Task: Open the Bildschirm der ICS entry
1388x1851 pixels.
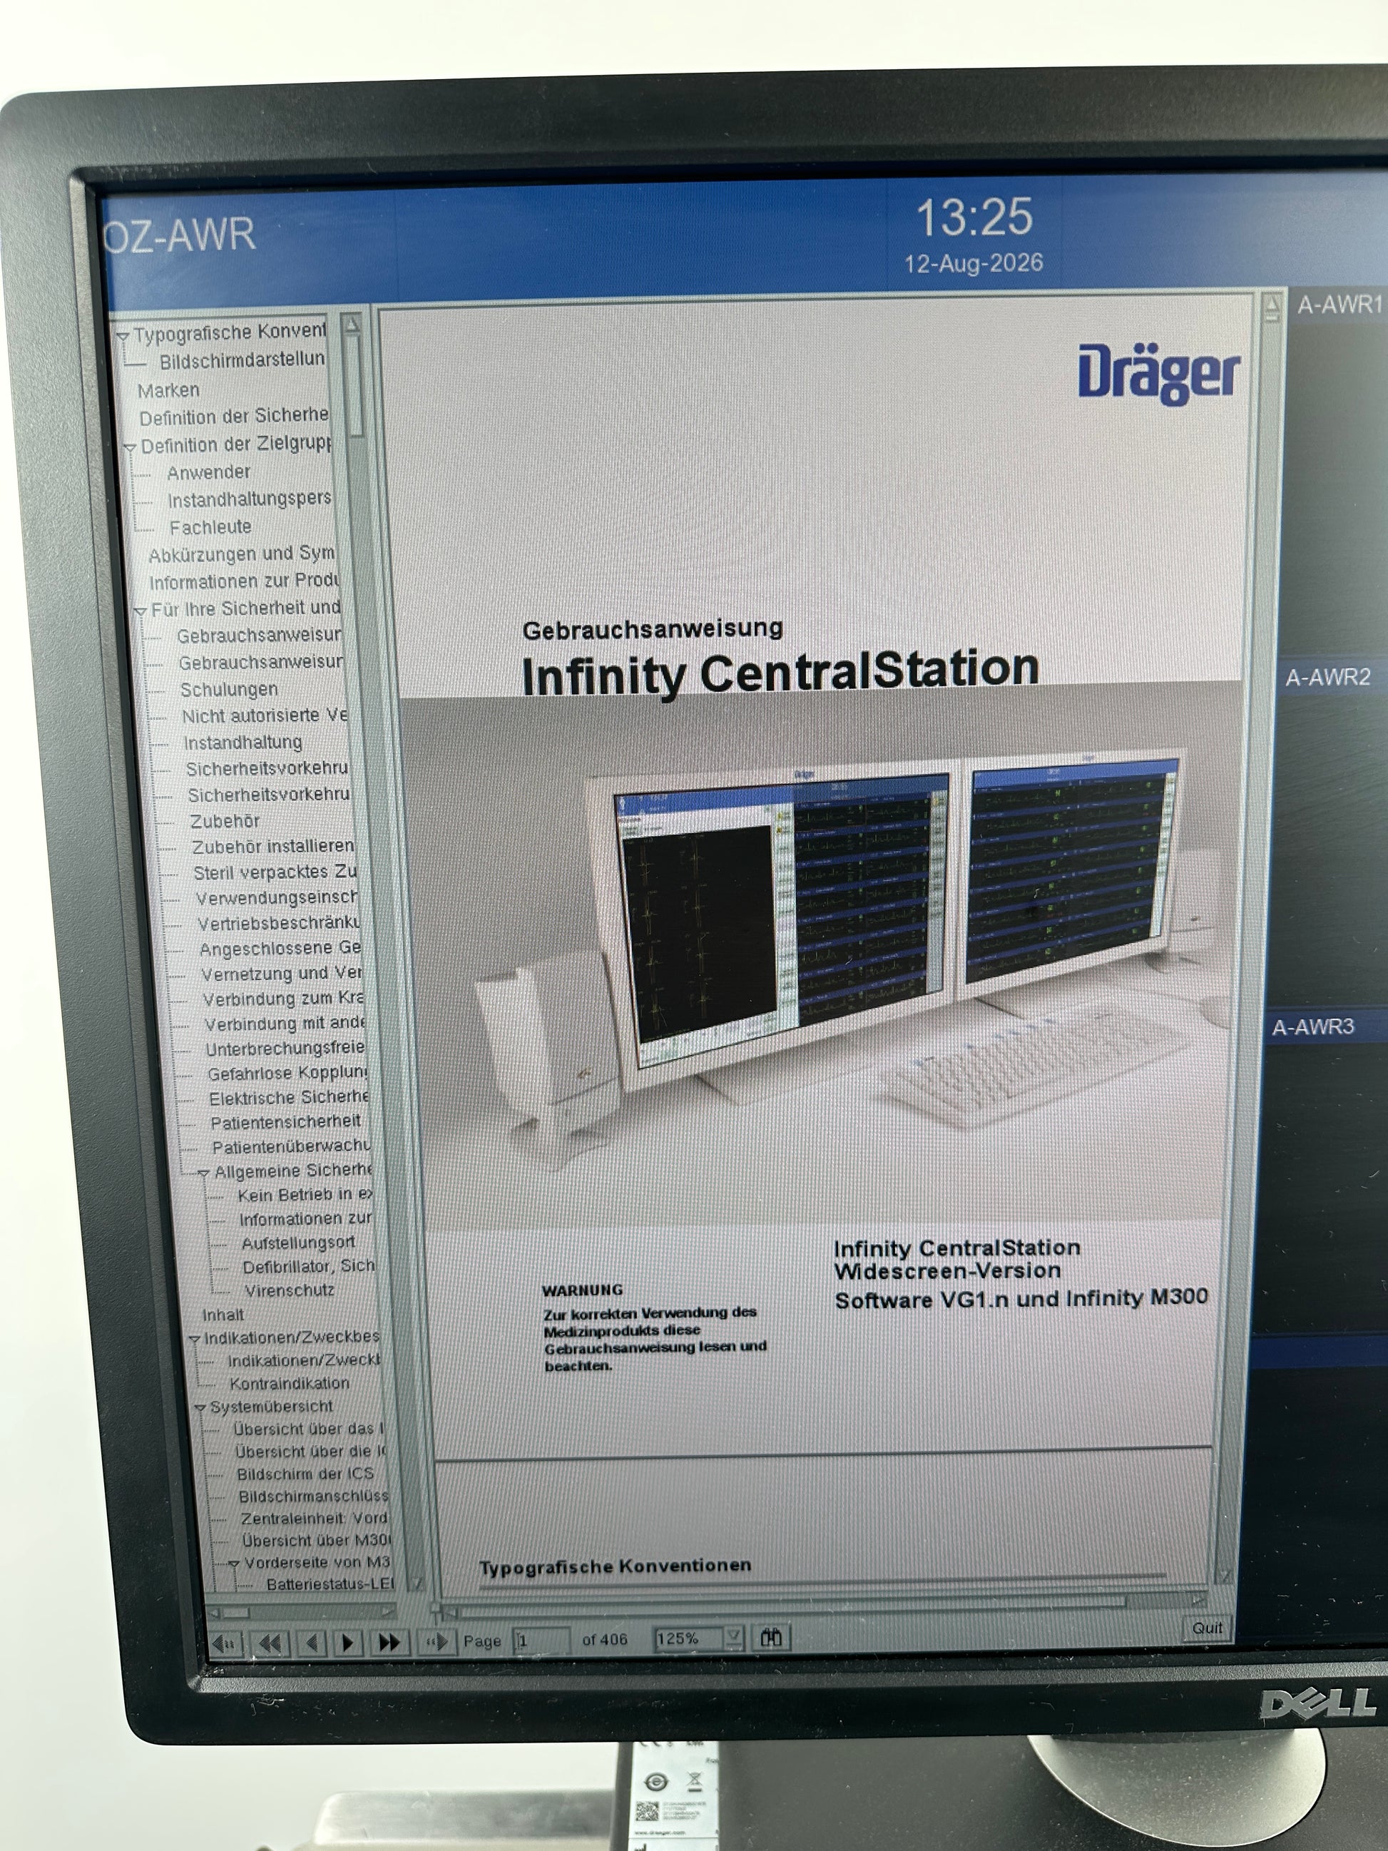Action: 305,1474
